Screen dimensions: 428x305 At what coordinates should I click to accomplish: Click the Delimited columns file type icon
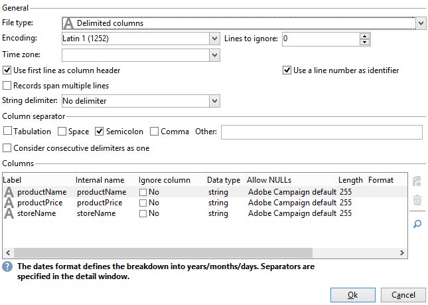pyautogui.click(x=68, y=23)
